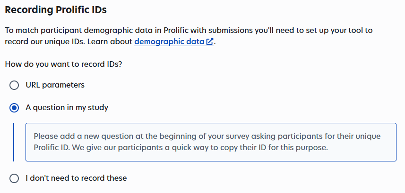This screenshot has height=193, width=405.
Task: Select the URL parameters radio button
Action: pos(14,85)
